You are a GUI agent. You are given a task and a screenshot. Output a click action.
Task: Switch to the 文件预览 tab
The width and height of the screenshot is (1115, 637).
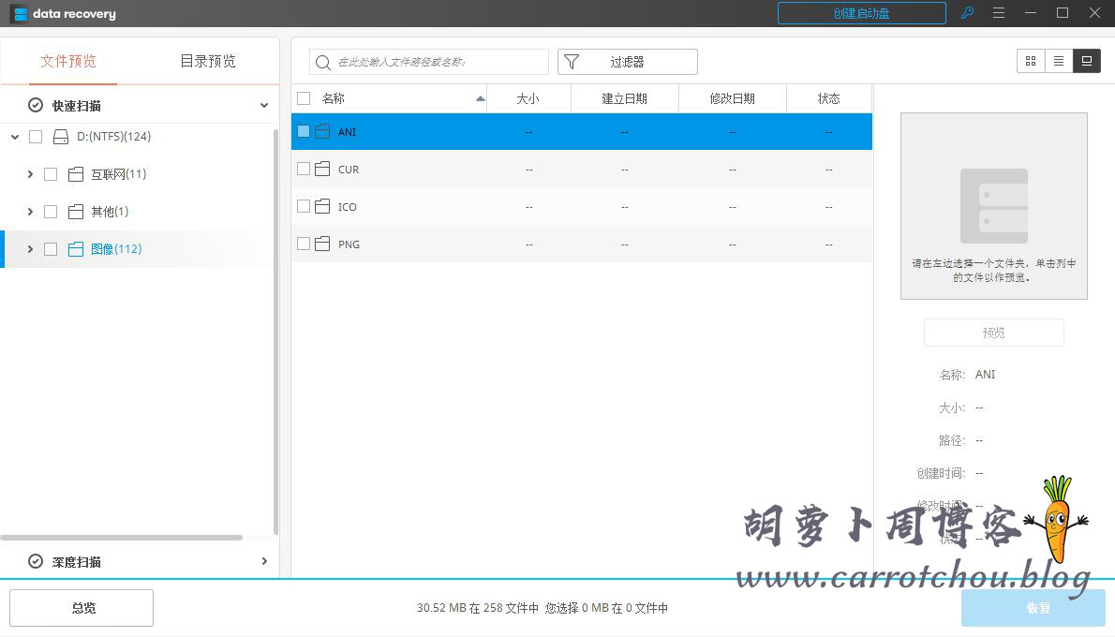tap(68, 61)
